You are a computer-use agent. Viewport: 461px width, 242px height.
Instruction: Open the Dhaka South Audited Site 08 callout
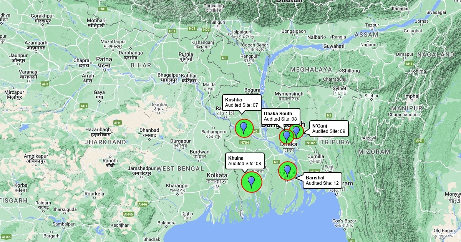(x=280, y=116)
